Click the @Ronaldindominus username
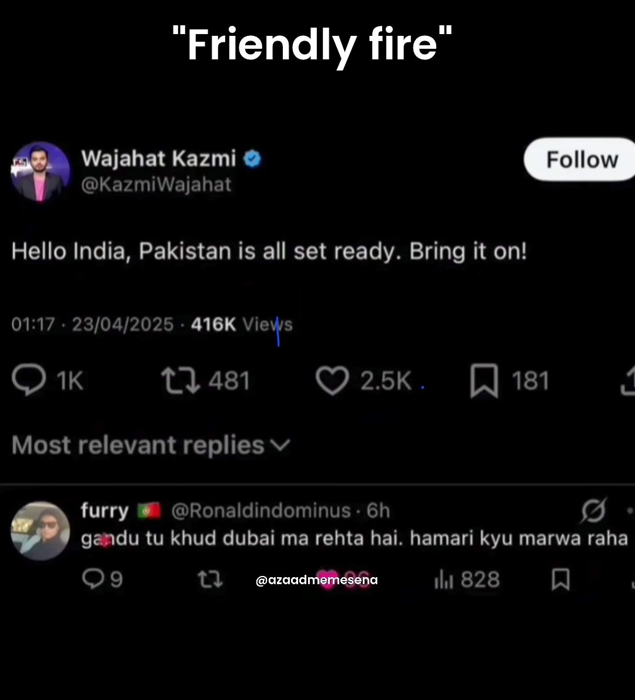 pos(261,511)
